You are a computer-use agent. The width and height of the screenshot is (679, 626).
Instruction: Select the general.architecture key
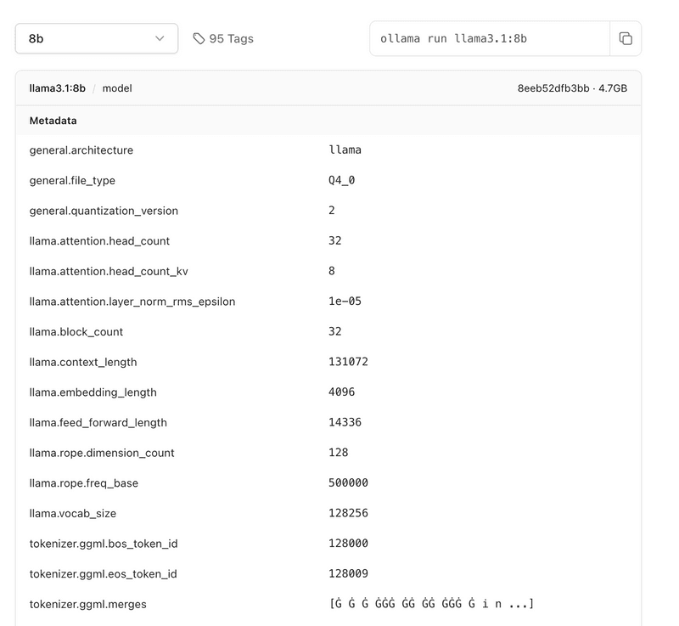pos(81,150)
